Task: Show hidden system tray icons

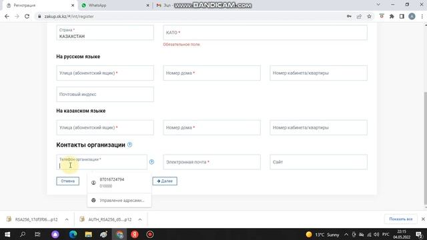Action: click(346, 234)
